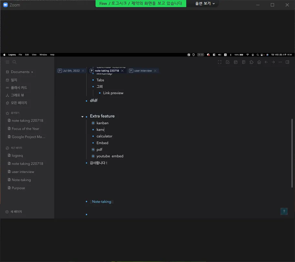Toggle fullscreen focus mode icon

click(219, 62)
